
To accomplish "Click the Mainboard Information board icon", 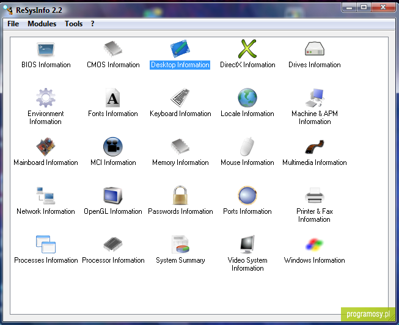I will click(x=46, y=147).
